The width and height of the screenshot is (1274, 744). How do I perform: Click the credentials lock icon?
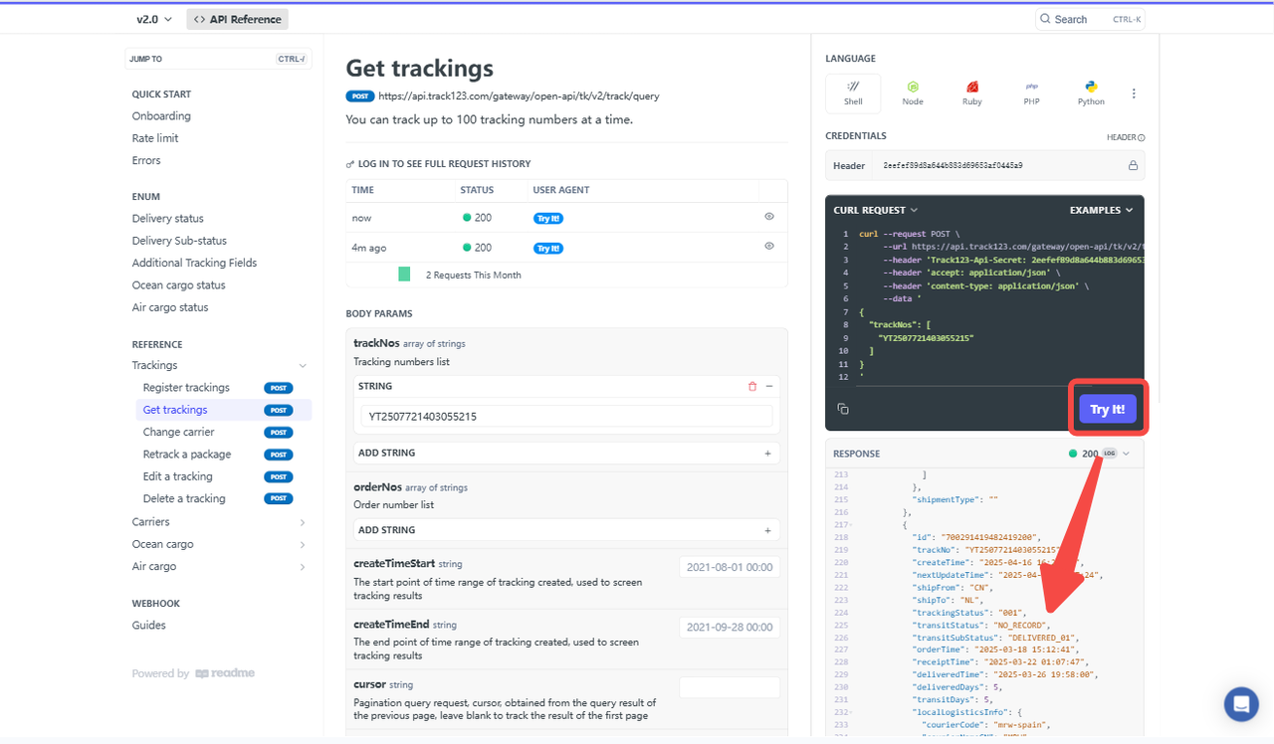point(1133,165)
